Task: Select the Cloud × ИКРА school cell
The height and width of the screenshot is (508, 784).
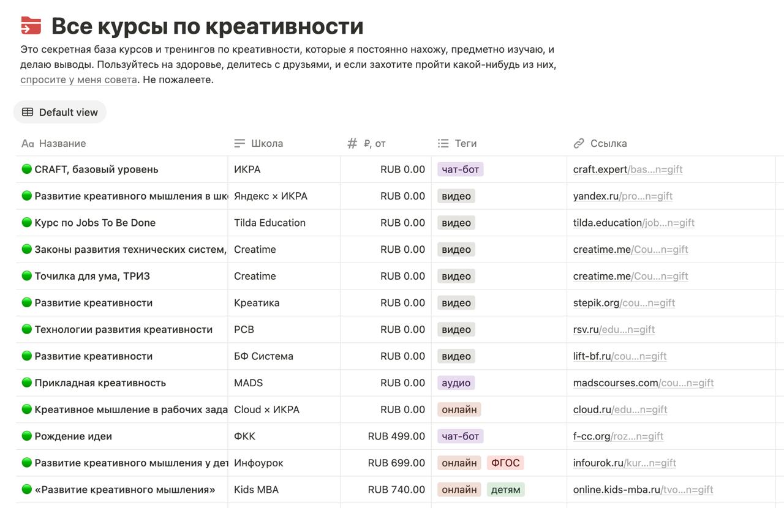Action: pos(284,409)
